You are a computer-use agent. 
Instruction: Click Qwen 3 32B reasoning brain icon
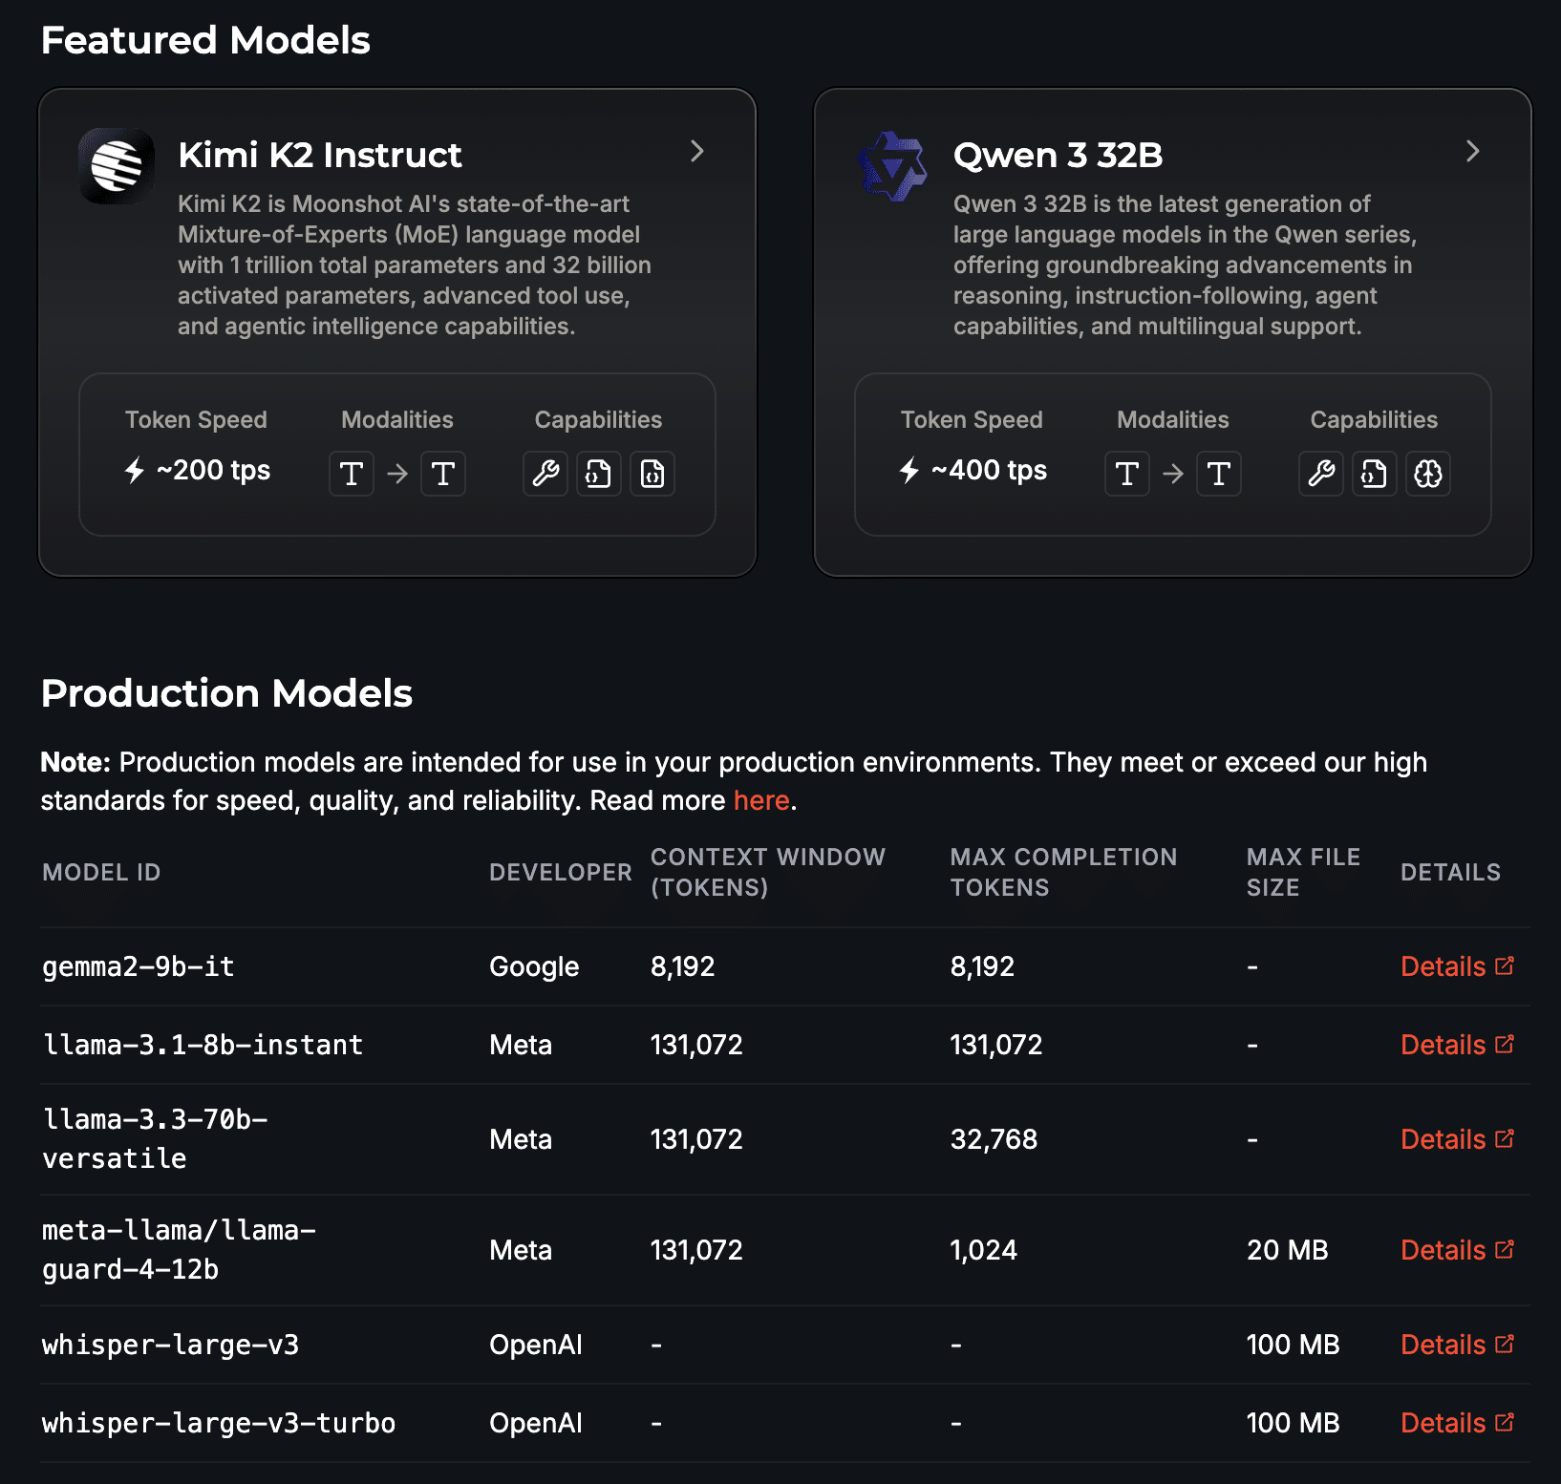pos(1428,474)
